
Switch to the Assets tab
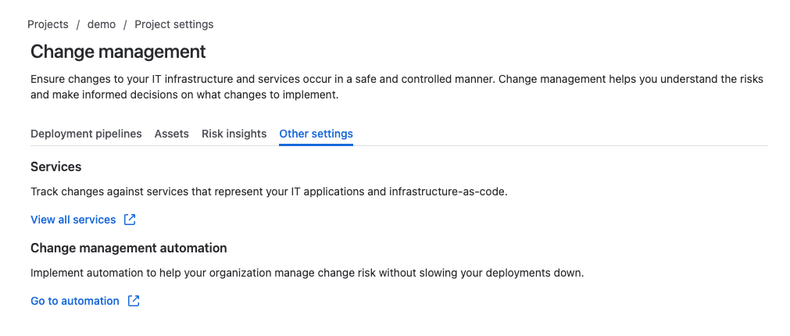[x=172, y=134]
